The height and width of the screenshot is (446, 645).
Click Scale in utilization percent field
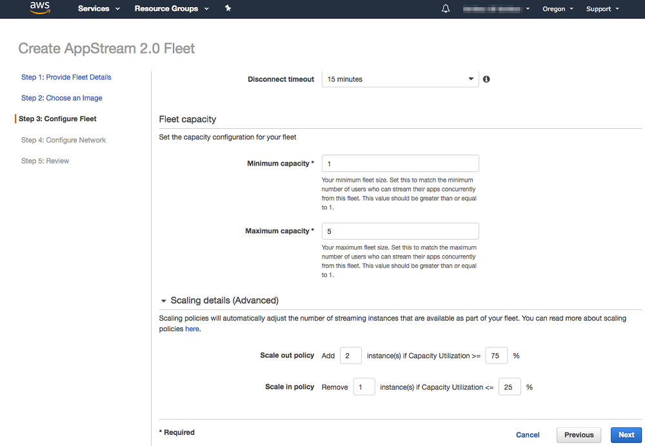pyautogui.click(x=510, y=387)
